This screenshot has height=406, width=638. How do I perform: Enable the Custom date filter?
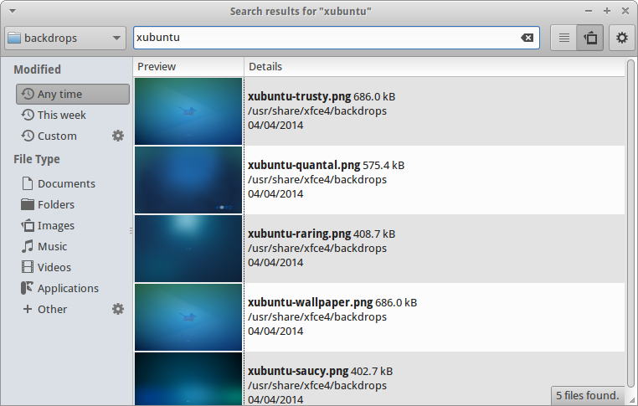click(x=56, y=136)
